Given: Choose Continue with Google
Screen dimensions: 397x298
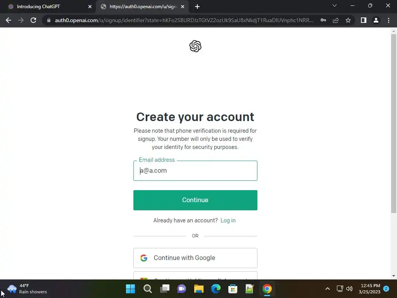Looking at the screenshot, I should pyautogui.click(x=195, y=258).
